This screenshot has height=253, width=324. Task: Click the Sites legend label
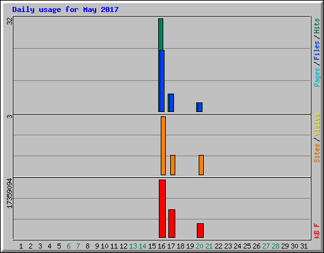click(316, 153)
